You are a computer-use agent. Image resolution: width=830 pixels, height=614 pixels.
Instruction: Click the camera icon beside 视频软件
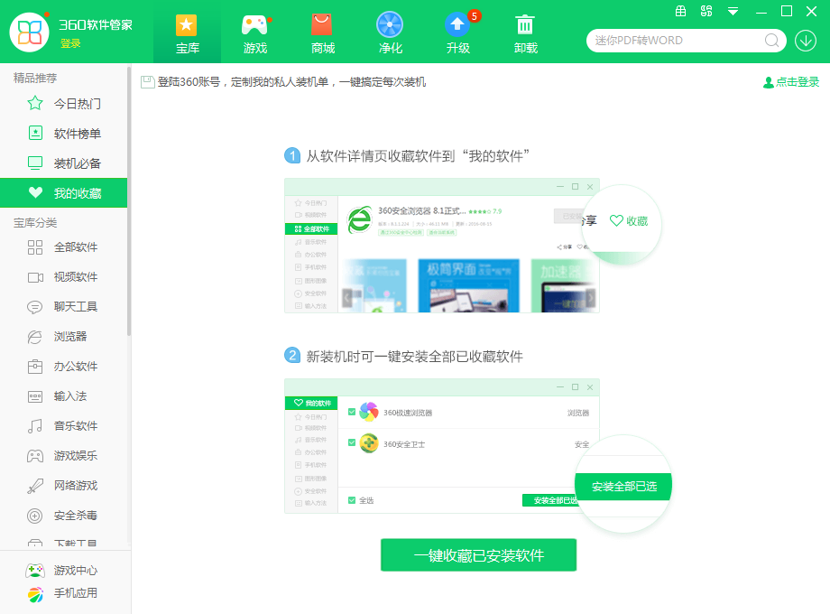click(35, 277)
